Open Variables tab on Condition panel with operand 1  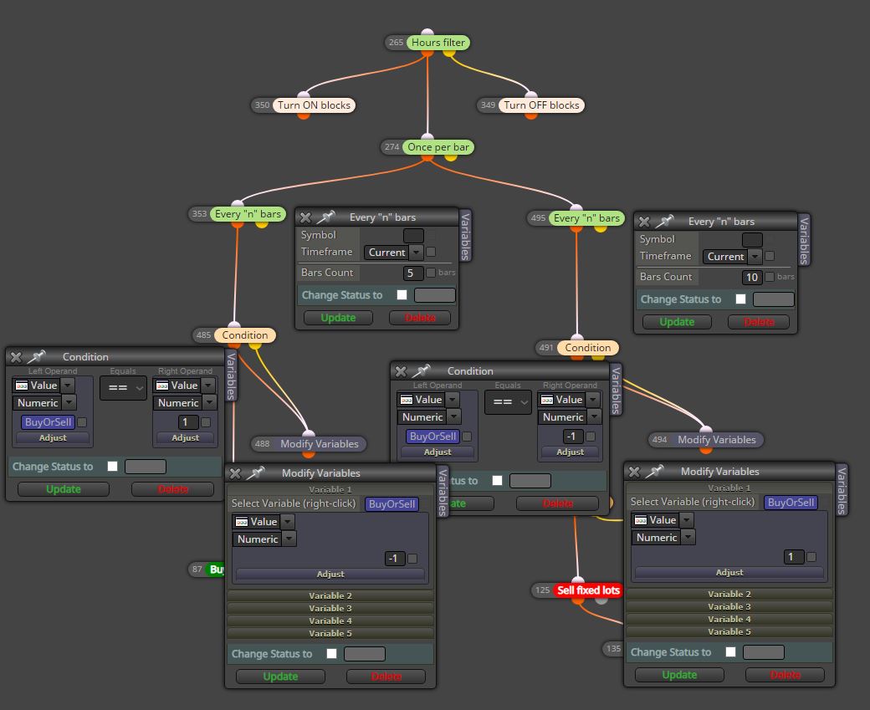[232, 375]
